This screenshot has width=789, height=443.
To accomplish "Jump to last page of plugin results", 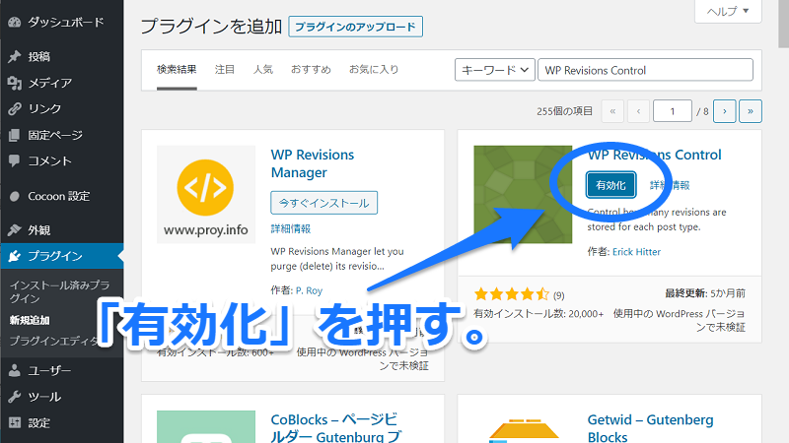I will 751,111.
